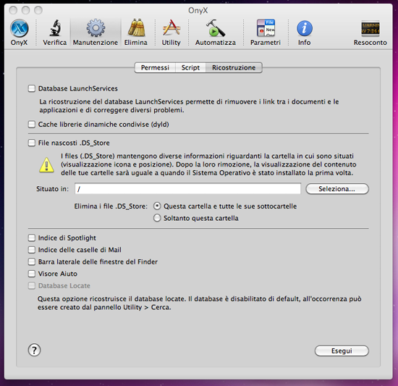Open the help question mark button

point(34,351)
